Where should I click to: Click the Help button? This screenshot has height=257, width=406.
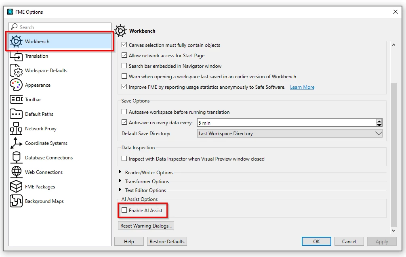[129, 242]
